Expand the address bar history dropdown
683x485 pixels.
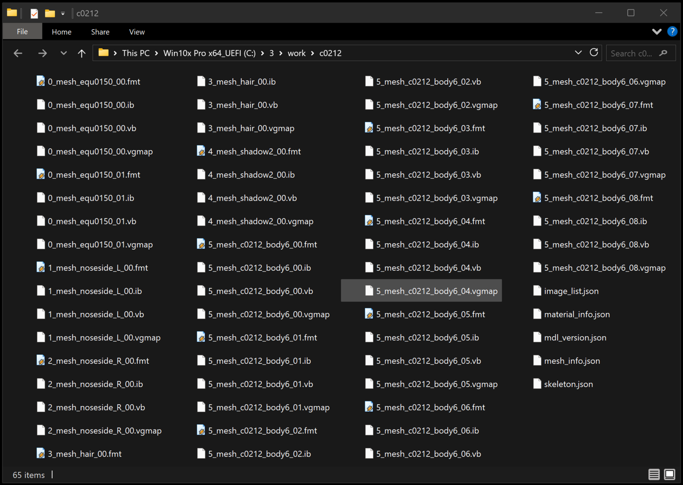click(x=578, y=53)
